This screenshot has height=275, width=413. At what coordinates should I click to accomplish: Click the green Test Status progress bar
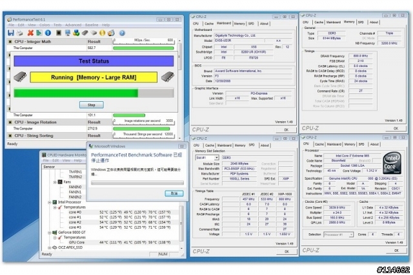pyautogui.click(x=94, y=93)
